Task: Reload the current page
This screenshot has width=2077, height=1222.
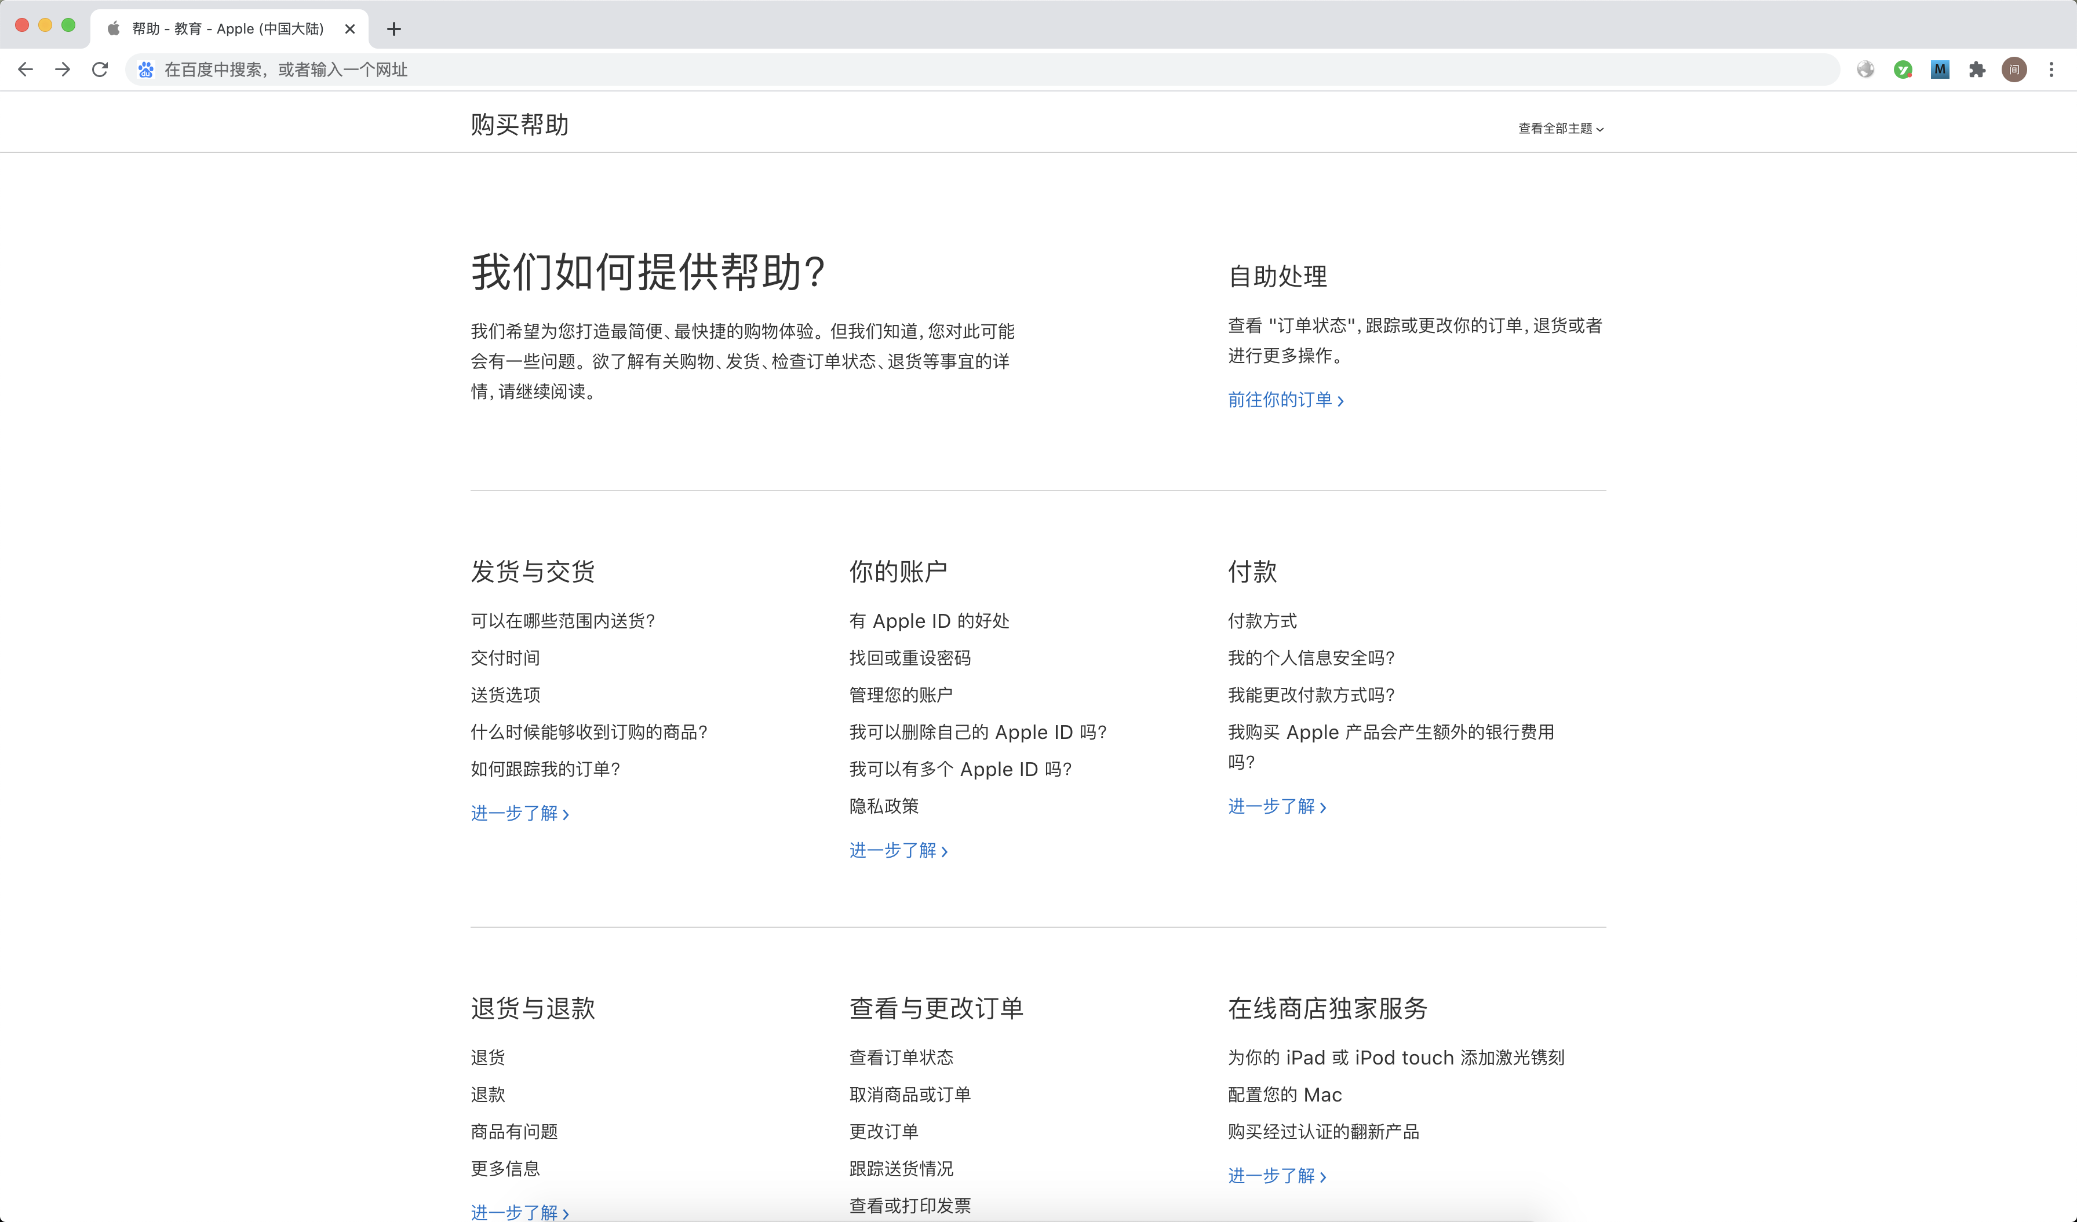Action: [x=100, y=70]
